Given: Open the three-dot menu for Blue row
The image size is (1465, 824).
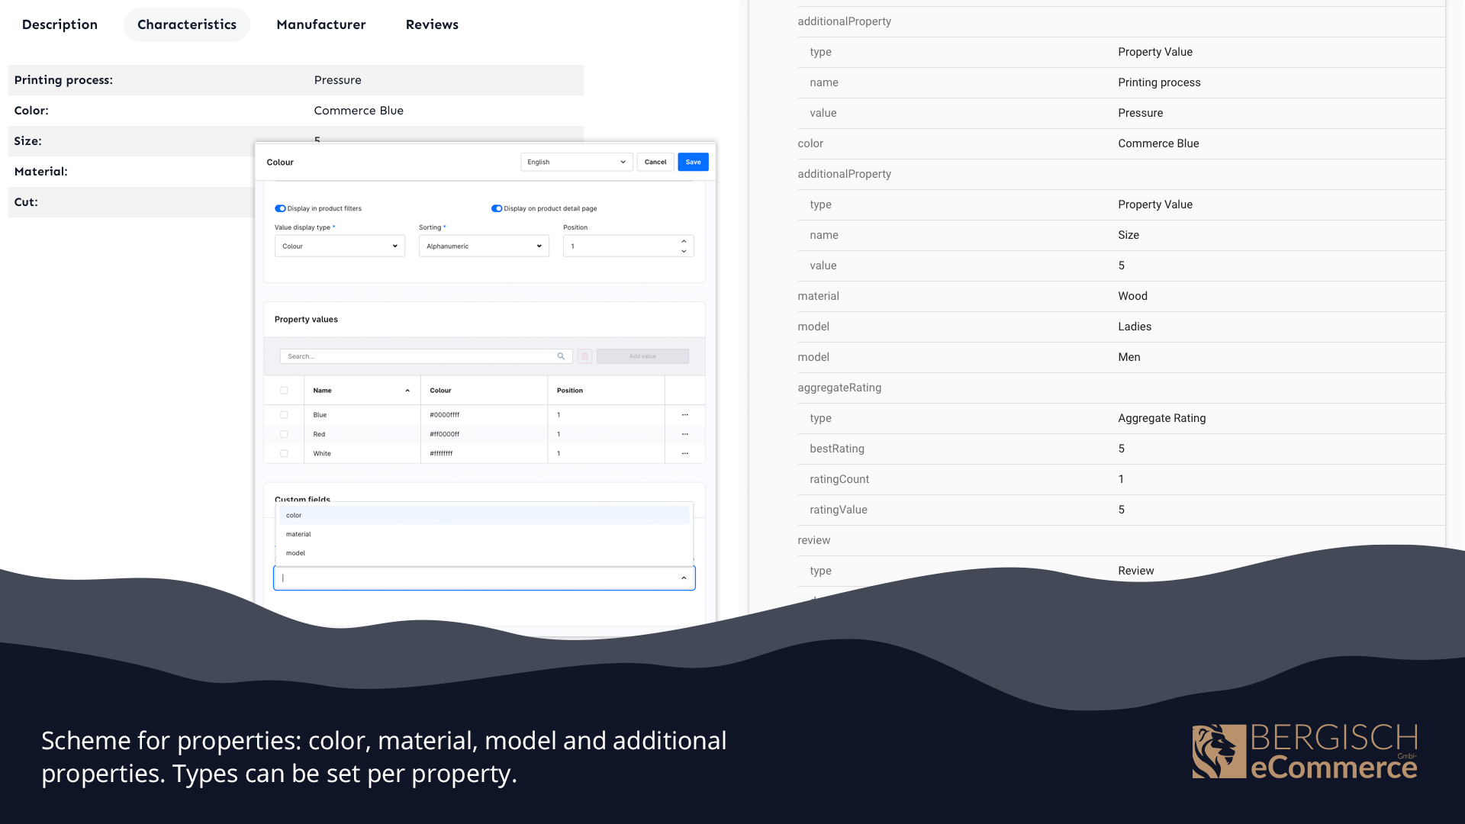Looking at the screenshot, I should tap(685, 415).
